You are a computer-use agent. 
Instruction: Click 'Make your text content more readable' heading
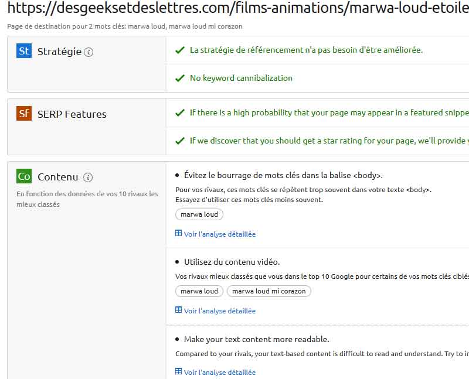[x=257, y=339]
